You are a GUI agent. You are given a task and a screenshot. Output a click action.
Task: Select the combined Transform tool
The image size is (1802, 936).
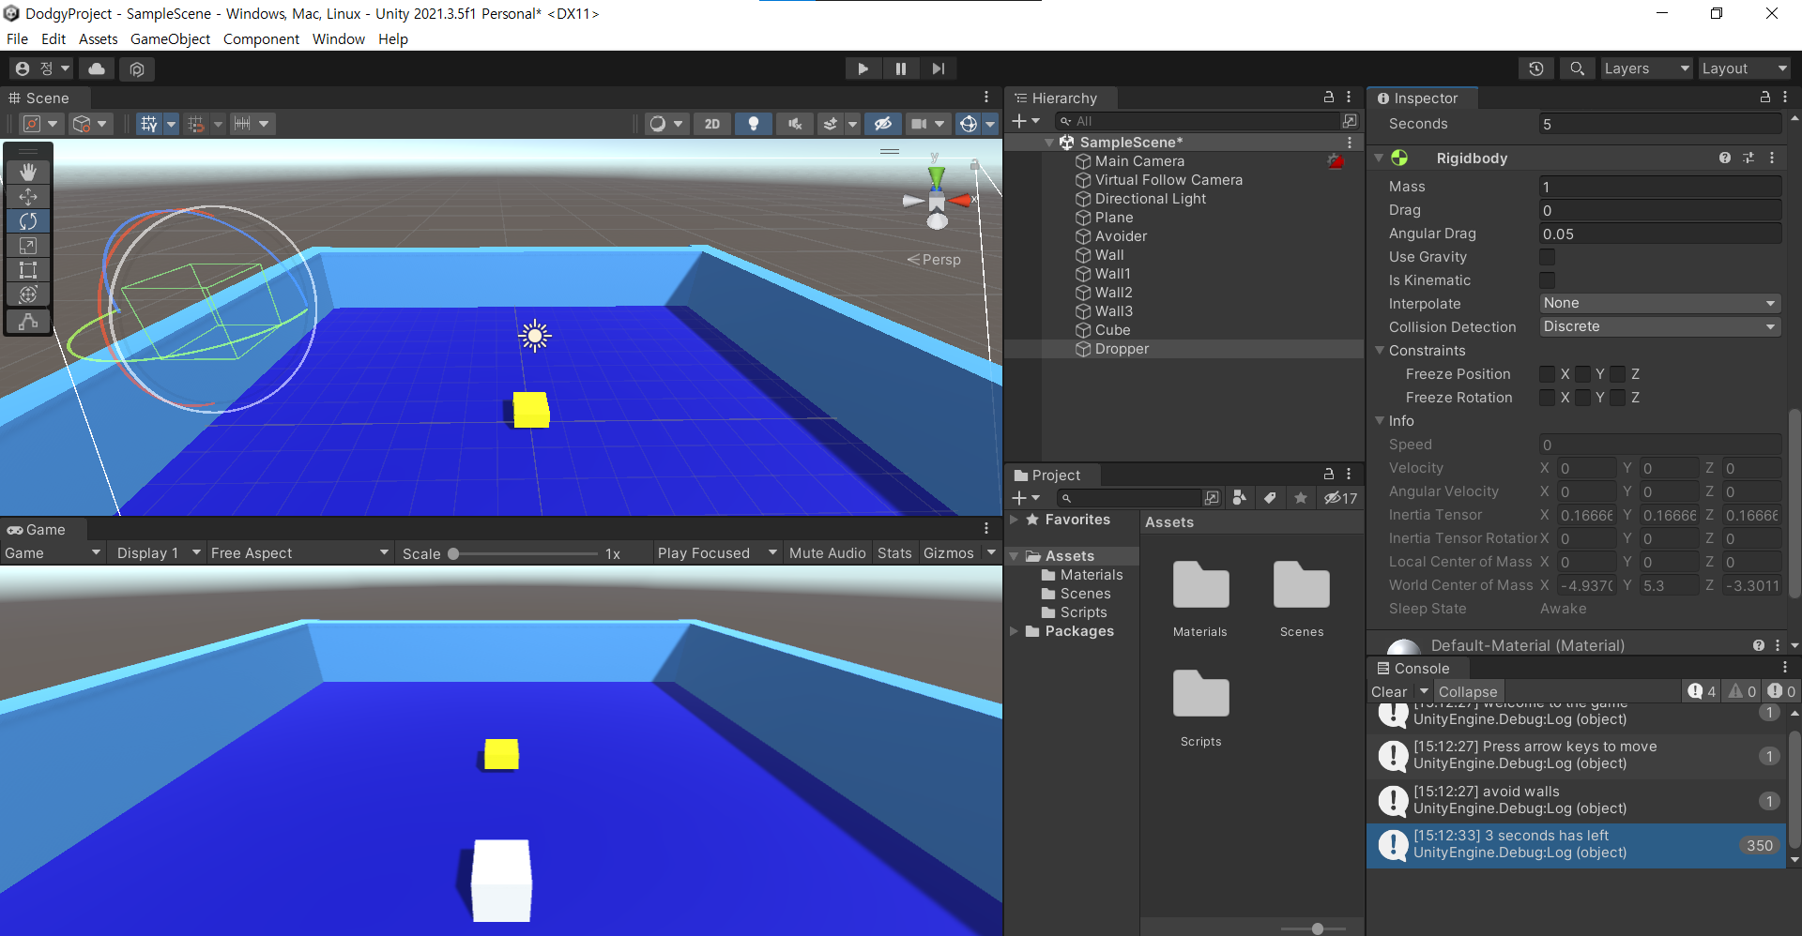point(28,294)
